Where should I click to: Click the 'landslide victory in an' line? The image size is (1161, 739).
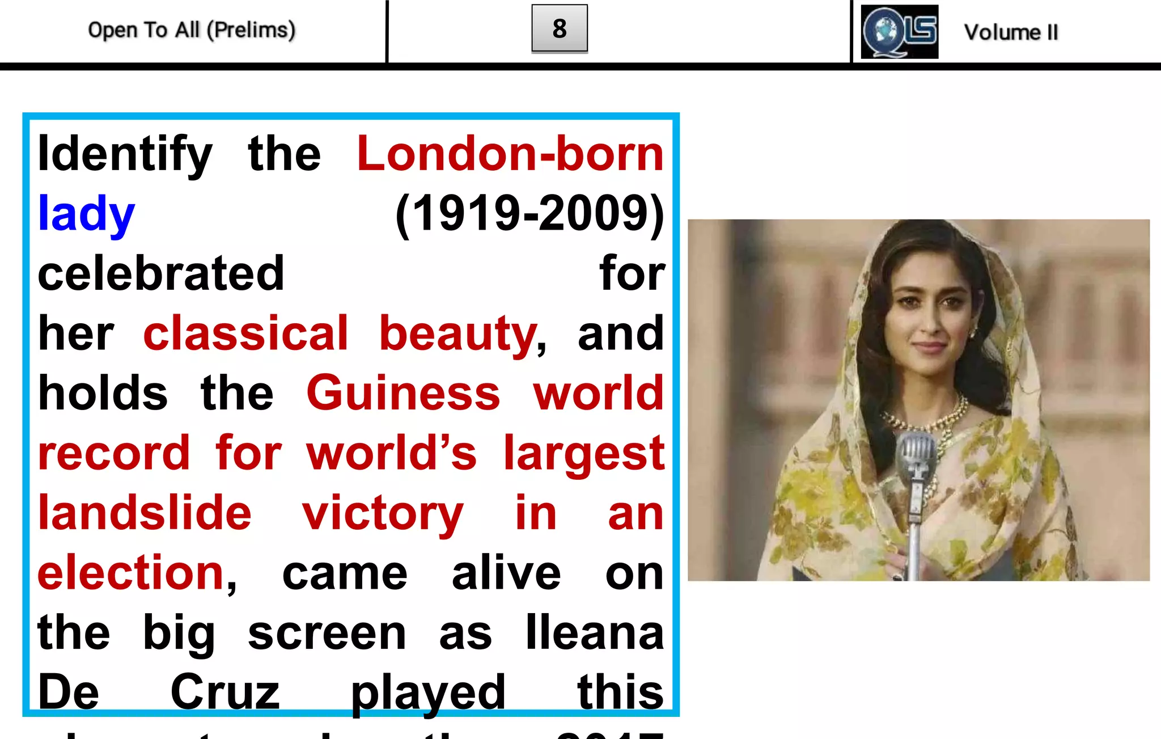[x=350, y=514]
